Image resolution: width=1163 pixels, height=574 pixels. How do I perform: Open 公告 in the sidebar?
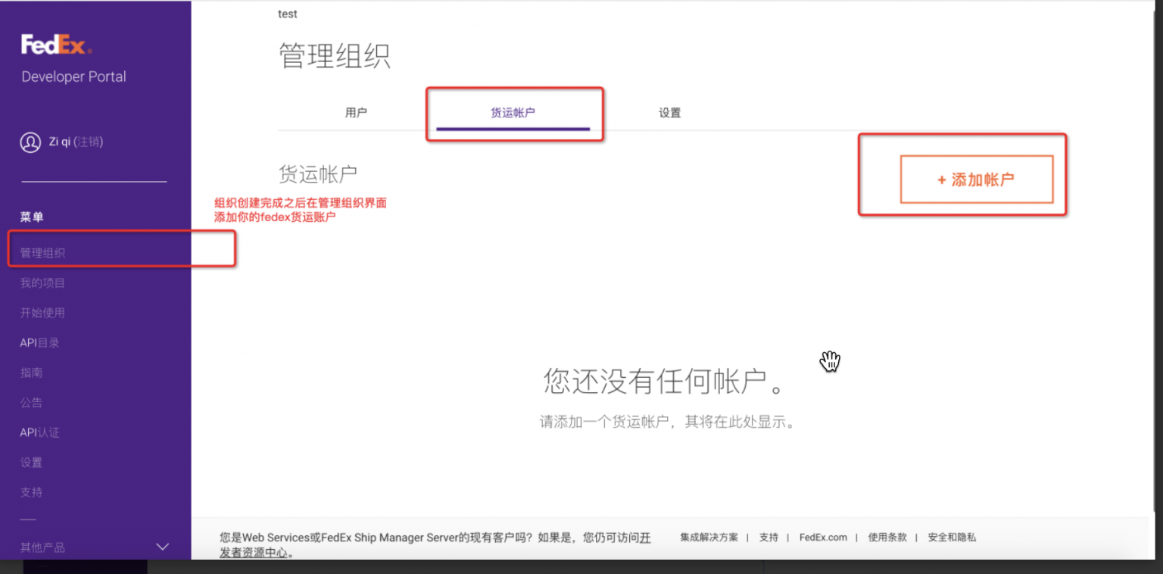(31, 402)
